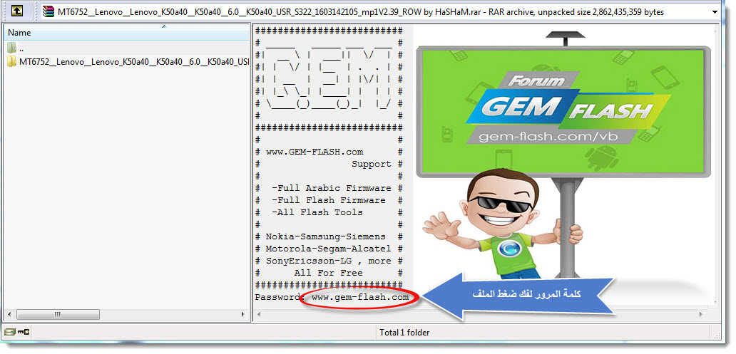Select the MT6752__Lenovo folder name text
Image resolution: width=736 pixels, height=354 pixels.
134,62
